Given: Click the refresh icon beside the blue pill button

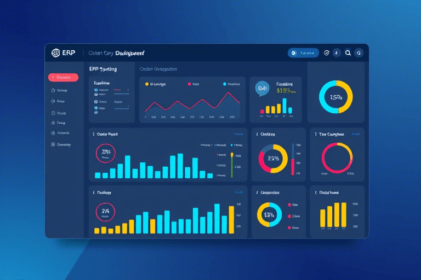Looking at the screenshot, I should [327, 53].
